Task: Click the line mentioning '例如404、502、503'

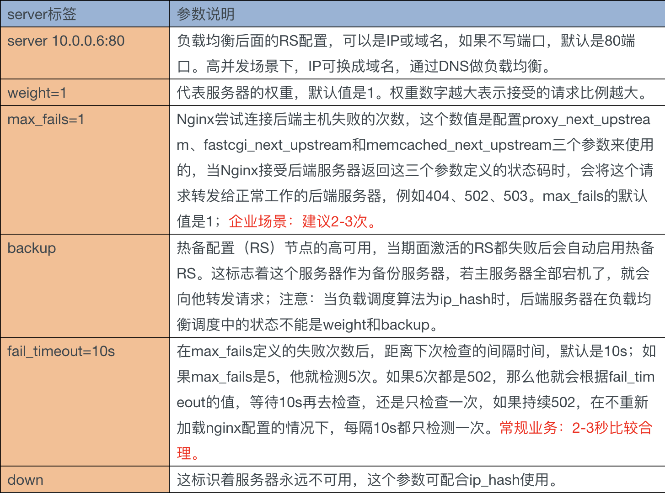Action: click(x=412, y=196)
